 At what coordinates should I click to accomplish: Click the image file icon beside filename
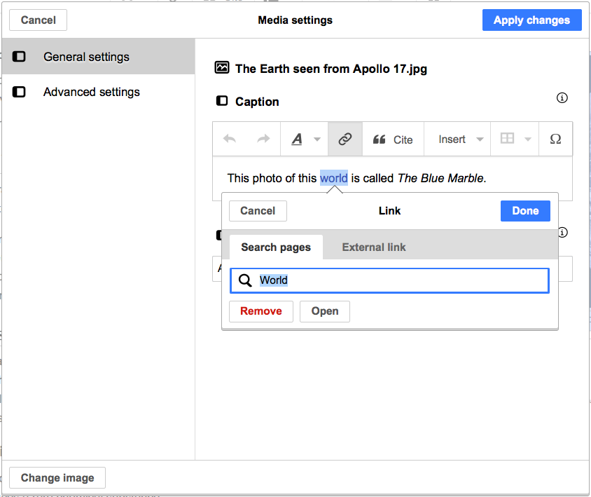[222, 67]
